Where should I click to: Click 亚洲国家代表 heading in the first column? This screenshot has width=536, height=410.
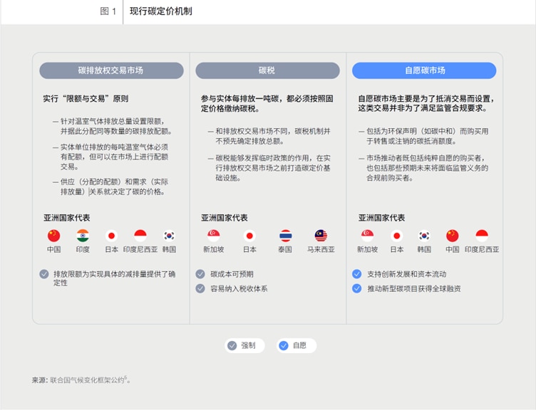pos(67,218)
